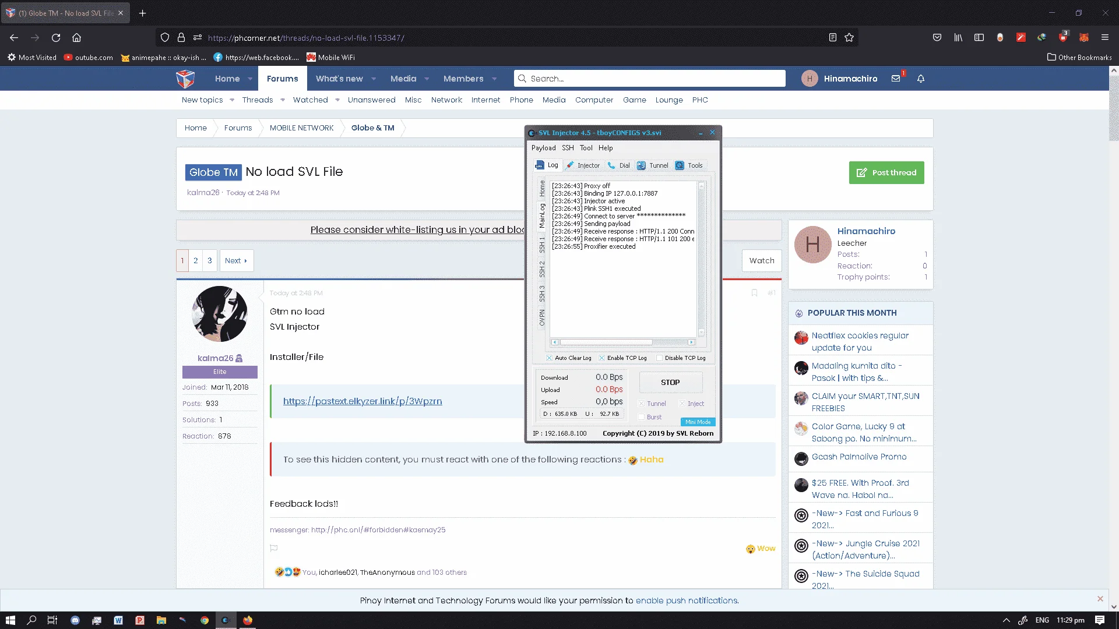Open the forum inbox envelope icon

coord(896,79)
